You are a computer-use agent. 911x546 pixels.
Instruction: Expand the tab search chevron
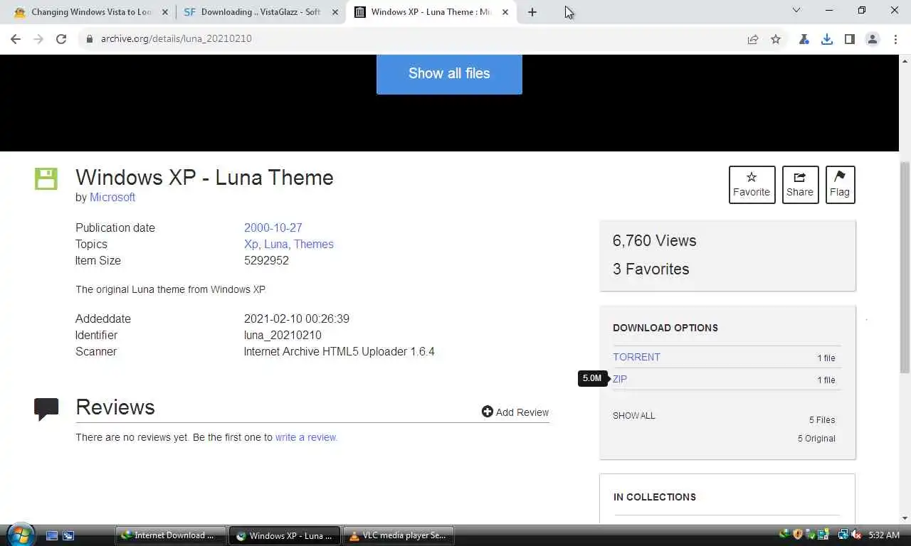click(796, 11)
